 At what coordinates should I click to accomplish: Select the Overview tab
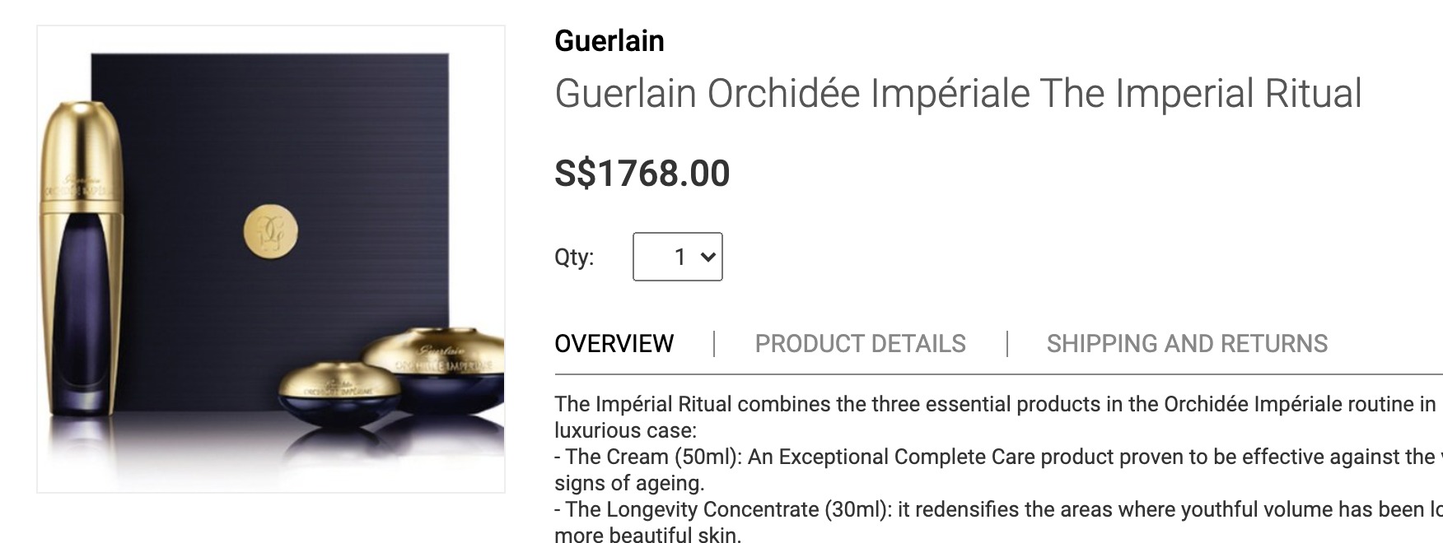[x=614, y=343]
